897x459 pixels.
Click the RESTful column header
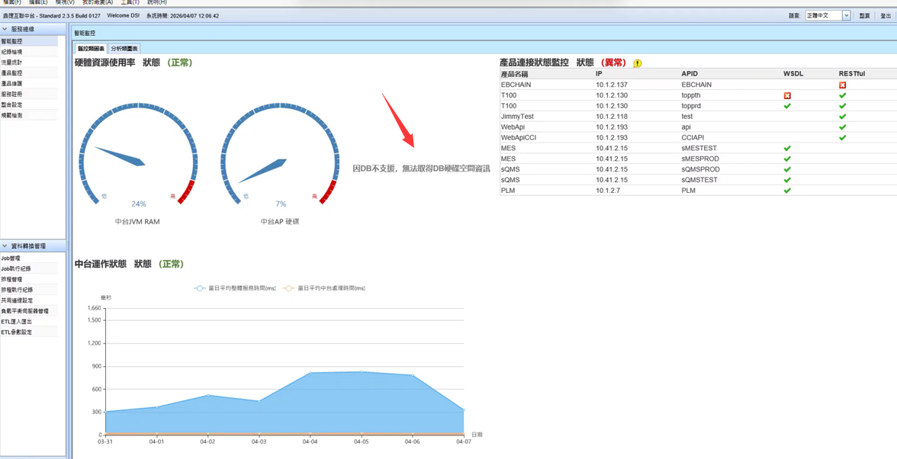tap(851, 74)
